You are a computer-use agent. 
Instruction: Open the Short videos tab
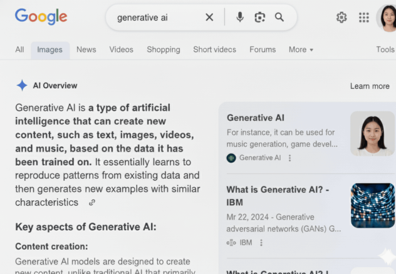pyautogui.click(x=215, y=49)
